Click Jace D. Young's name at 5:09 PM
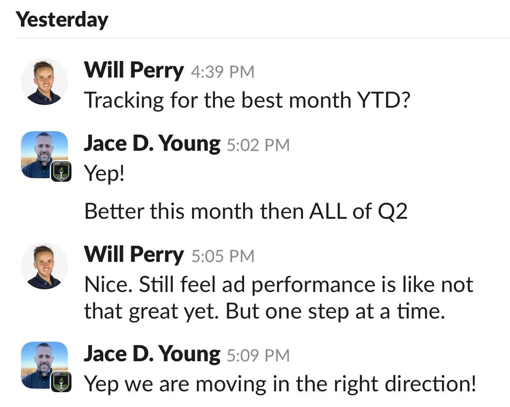 coord(152,354)
